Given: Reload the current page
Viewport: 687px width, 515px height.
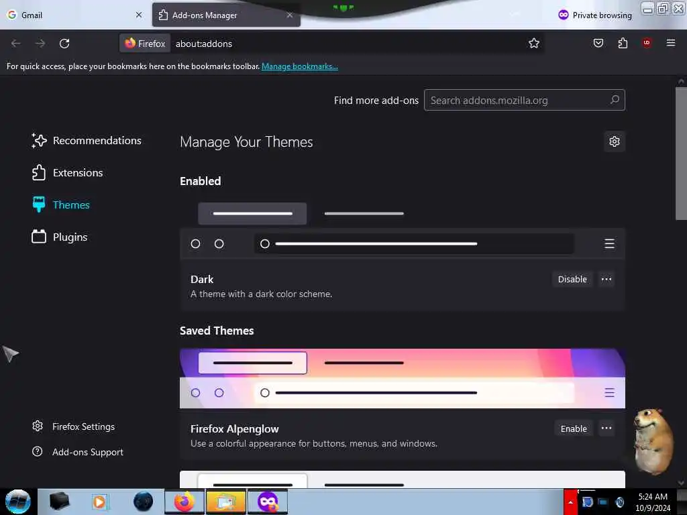Looking at the screenshot, I should [x=64, y=44].
